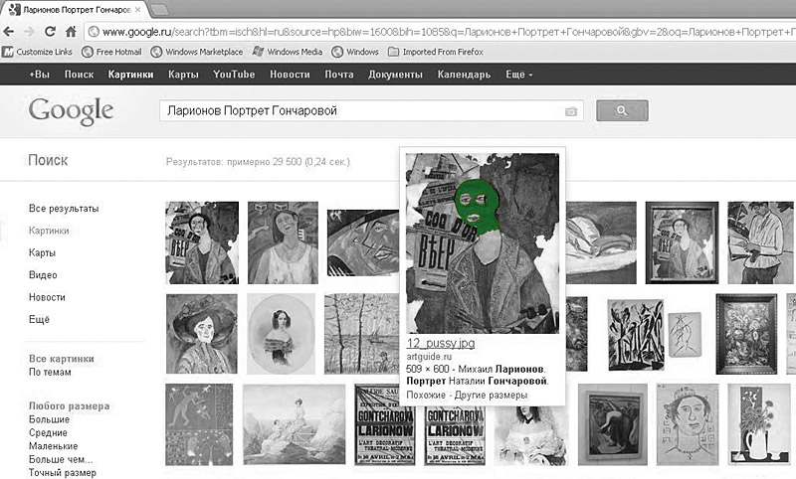This screenshot has height=479, width=796.
Task: Open a new tab button
Action: coord(159,9)
